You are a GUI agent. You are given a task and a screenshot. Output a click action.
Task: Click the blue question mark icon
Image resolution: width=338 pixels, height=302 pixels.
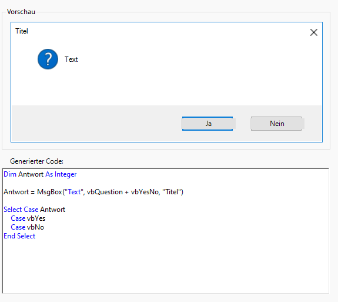[48, 59]
